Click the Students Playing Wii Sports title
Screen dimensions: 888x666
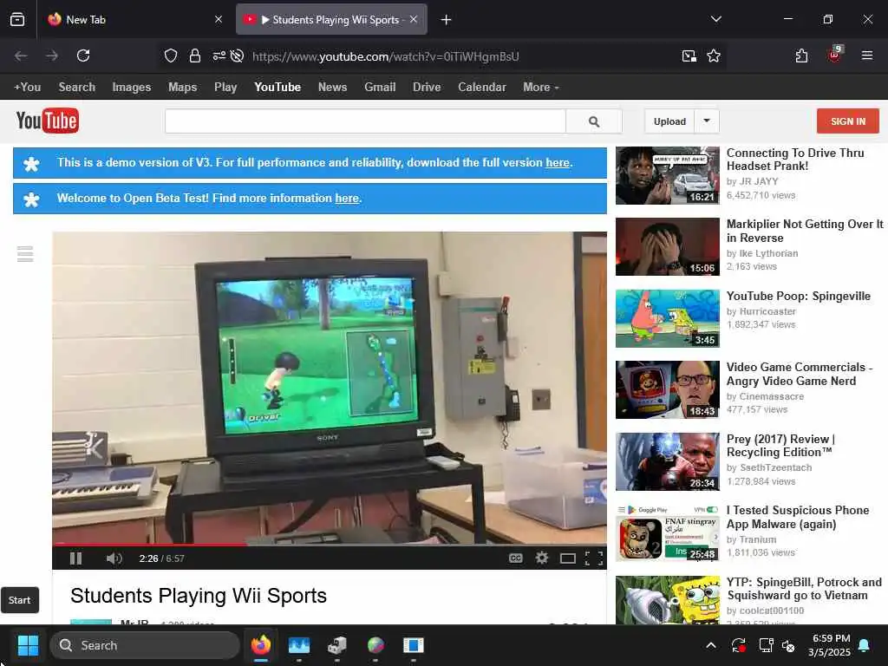point(199,596)
